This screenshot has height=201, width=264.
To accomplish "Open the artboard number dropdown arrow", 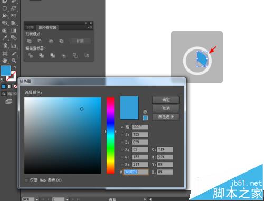I will point(67,199).
